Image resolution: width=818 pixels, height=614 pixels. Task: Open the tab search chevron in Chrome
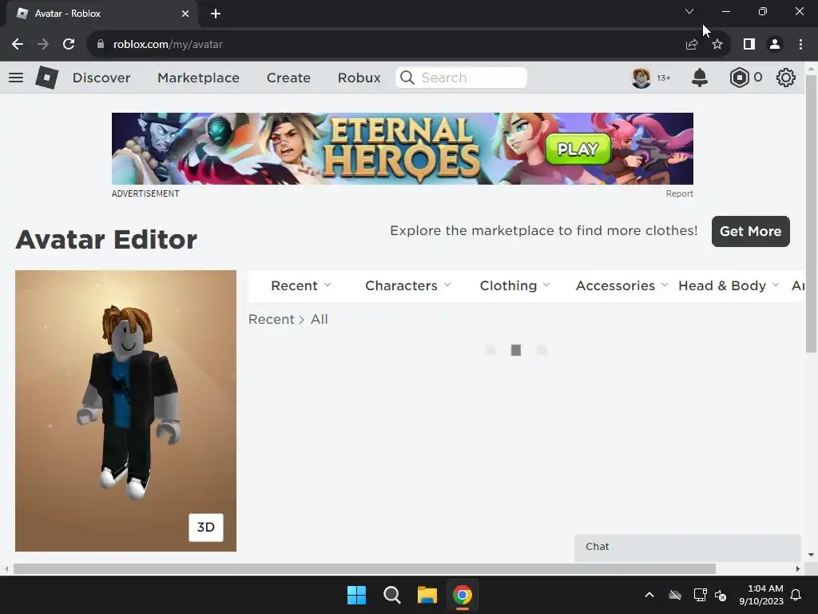[689, 11]
